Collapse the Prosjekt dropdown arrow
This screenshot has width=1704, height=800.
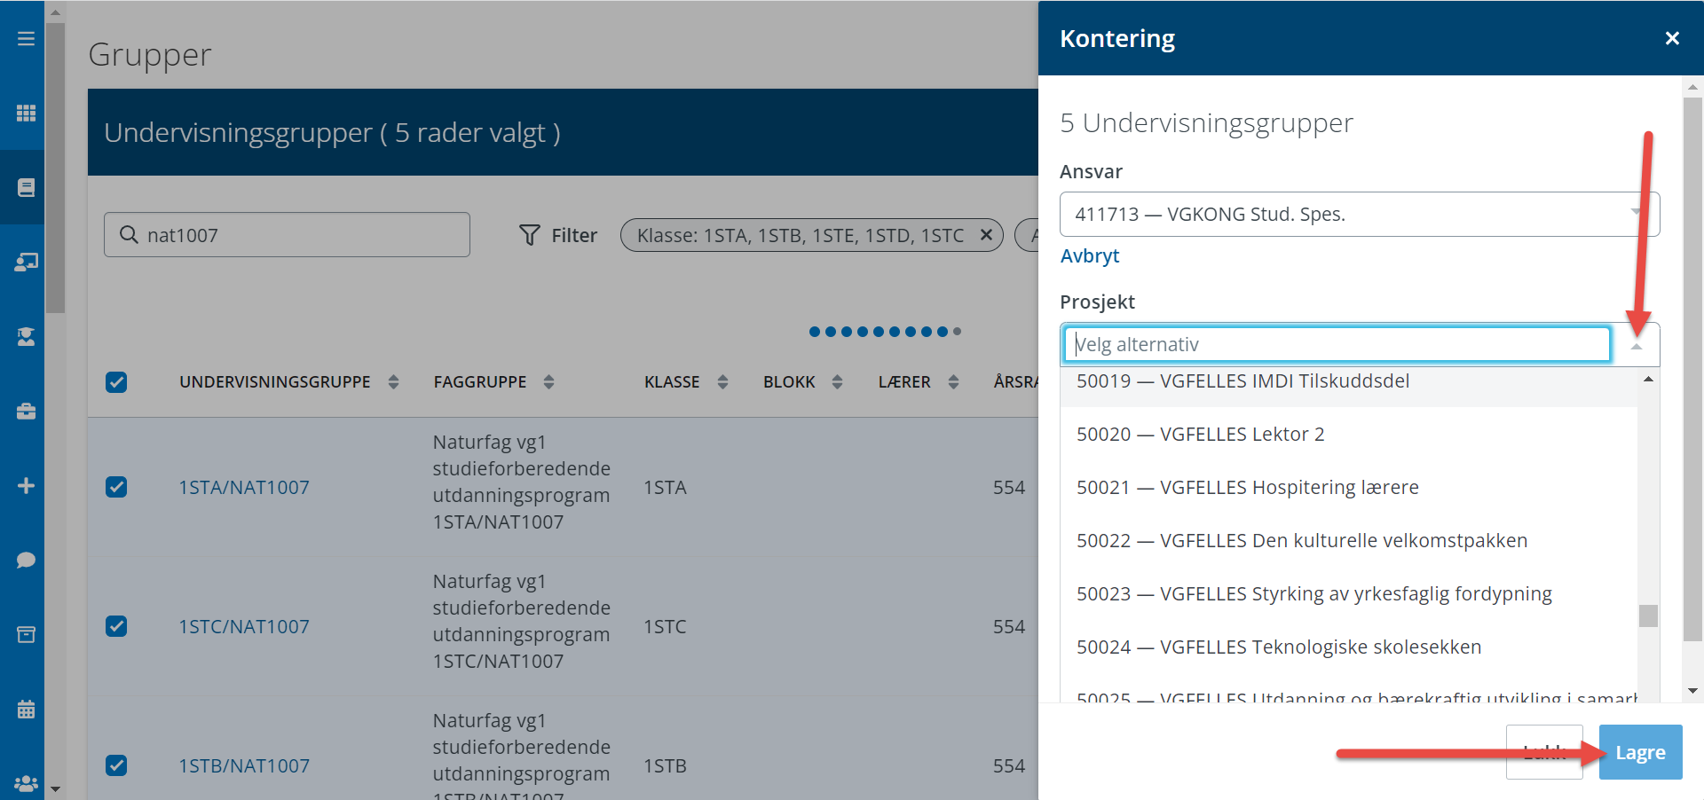click(1637, 346)
